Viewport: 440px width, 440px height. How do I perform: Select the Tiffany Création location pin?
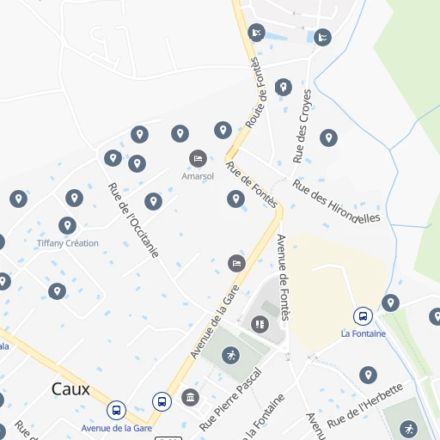pyautogui.click(x=67, y=225)
